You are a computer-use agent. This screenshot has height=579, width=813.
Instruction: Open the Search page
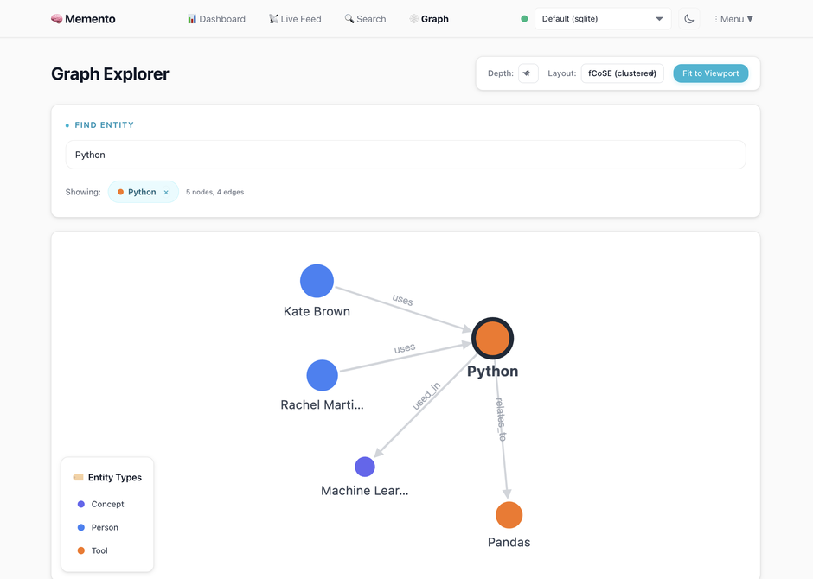click(365, 18)
